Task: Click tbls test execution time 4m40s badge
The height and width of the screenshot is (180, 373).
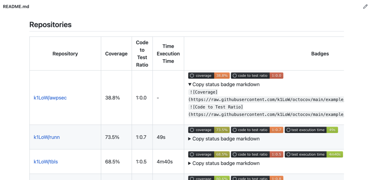Action: [314, 155]
